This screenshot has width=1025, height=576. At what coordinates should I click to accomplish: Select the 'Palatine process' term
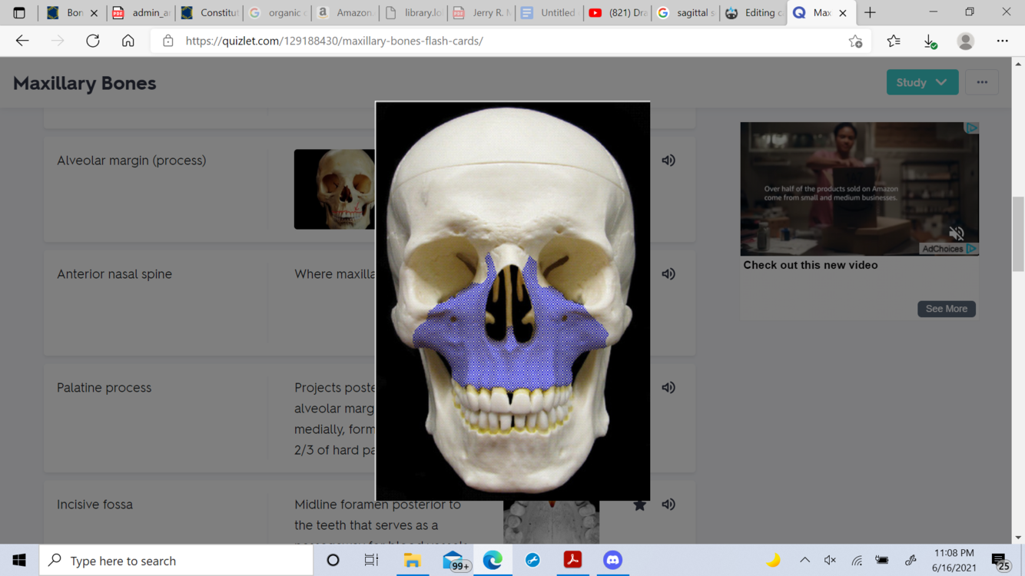point(104,388)
